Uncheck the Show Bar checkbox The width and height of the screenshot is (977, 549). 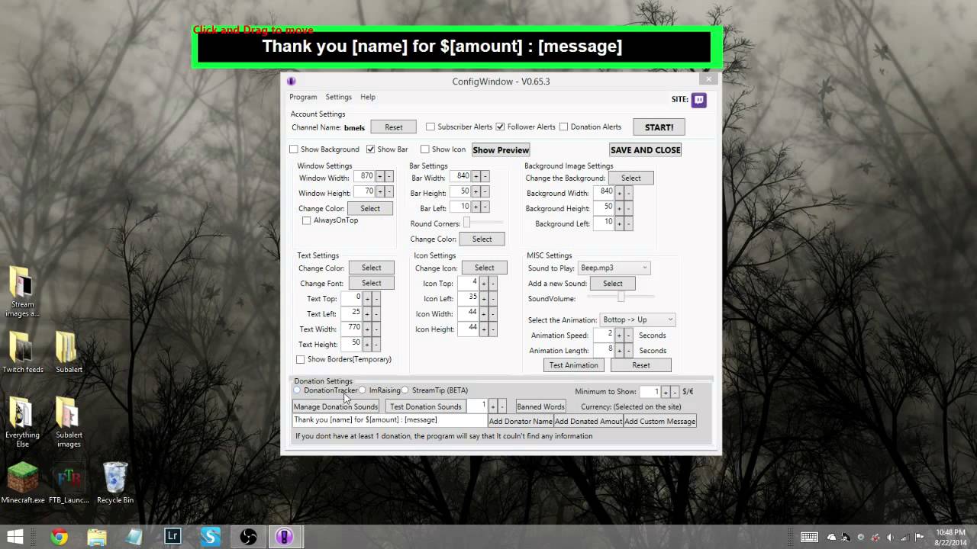(370, 149)
